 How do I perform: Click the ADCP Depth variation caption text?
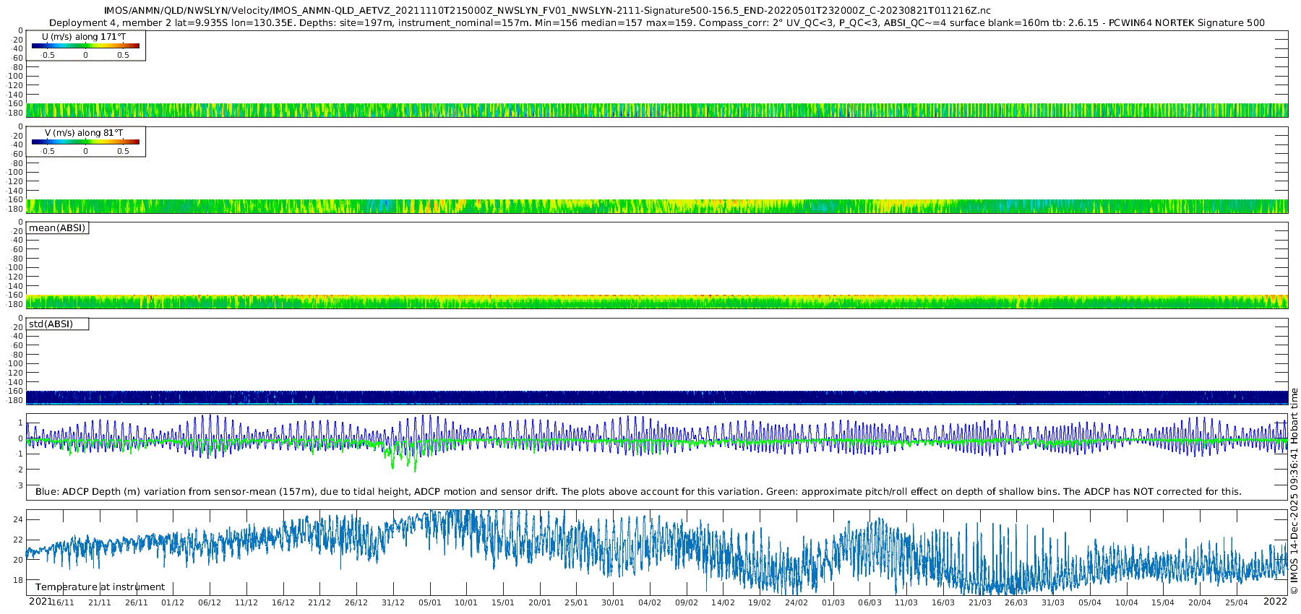(x=638, y=492)
